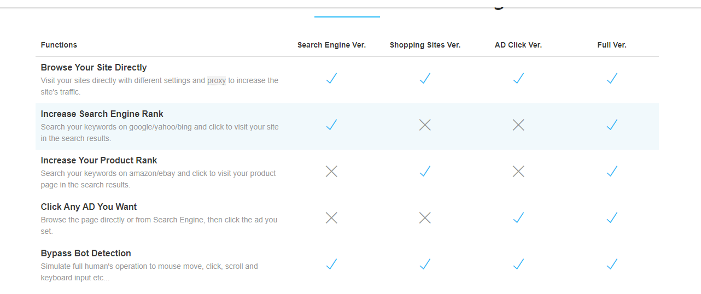Click the X icon for Increase Your Product Rank under AD Click Ver.
This screenshot has width=701, height=294.
coord(518,172)
